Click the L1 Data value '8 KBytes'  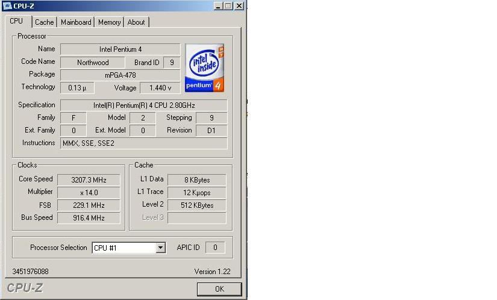point(197,180)
